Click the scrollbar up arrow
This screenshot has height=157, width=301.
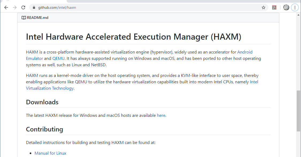click(x=298, y=15)
